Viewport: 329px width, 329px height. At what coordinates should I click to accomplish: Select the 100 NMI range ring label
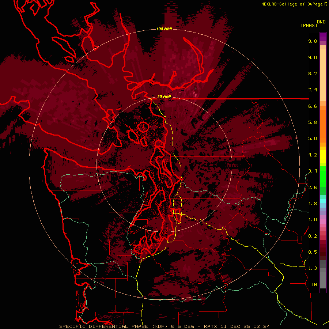(x=164, y=29)
